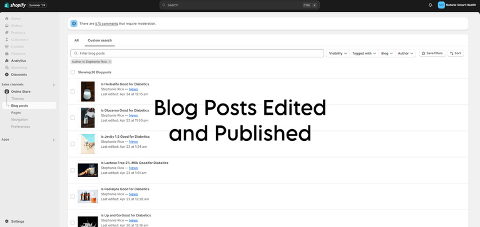
Task: Click the top Search bar
Action: (240, 5)
